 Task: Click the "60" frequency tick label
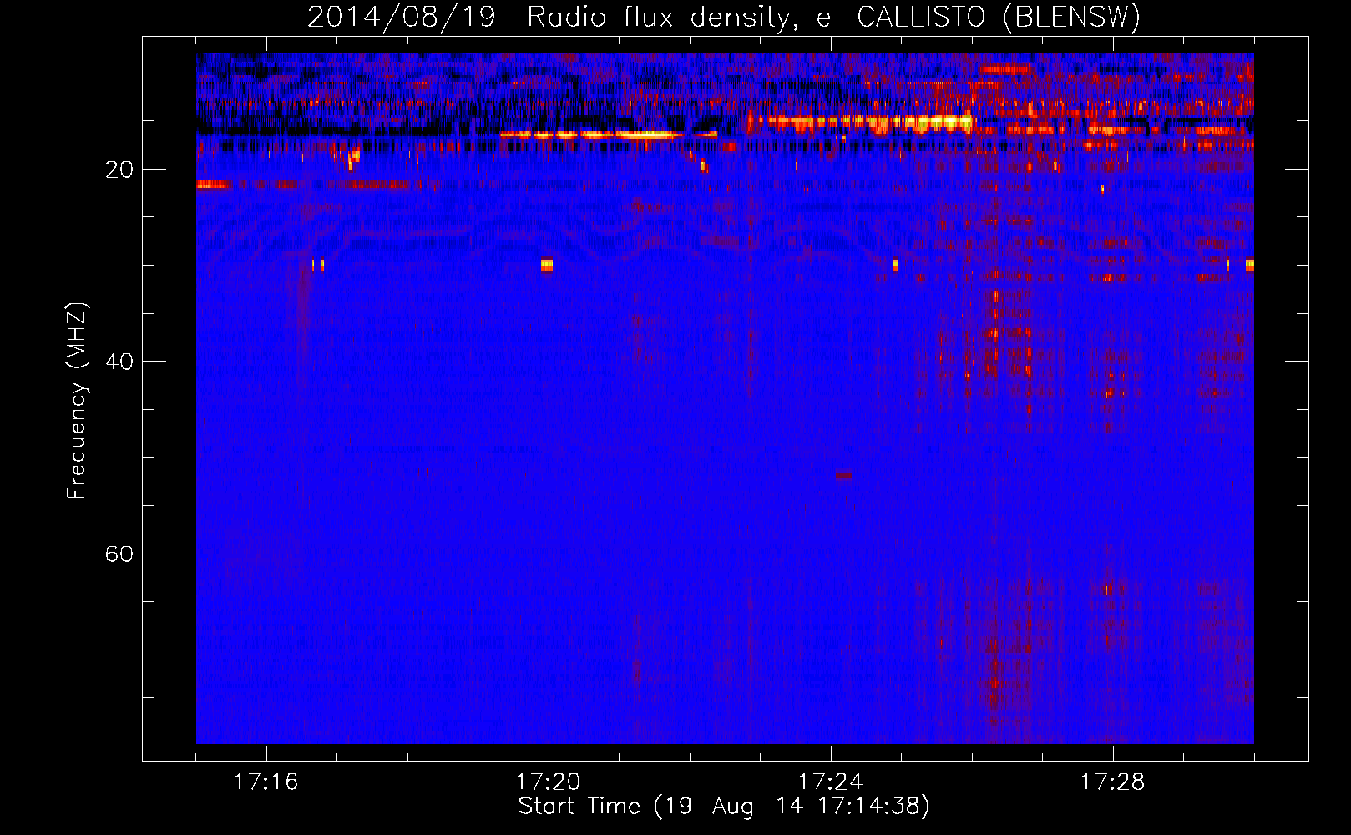[119, 554]
